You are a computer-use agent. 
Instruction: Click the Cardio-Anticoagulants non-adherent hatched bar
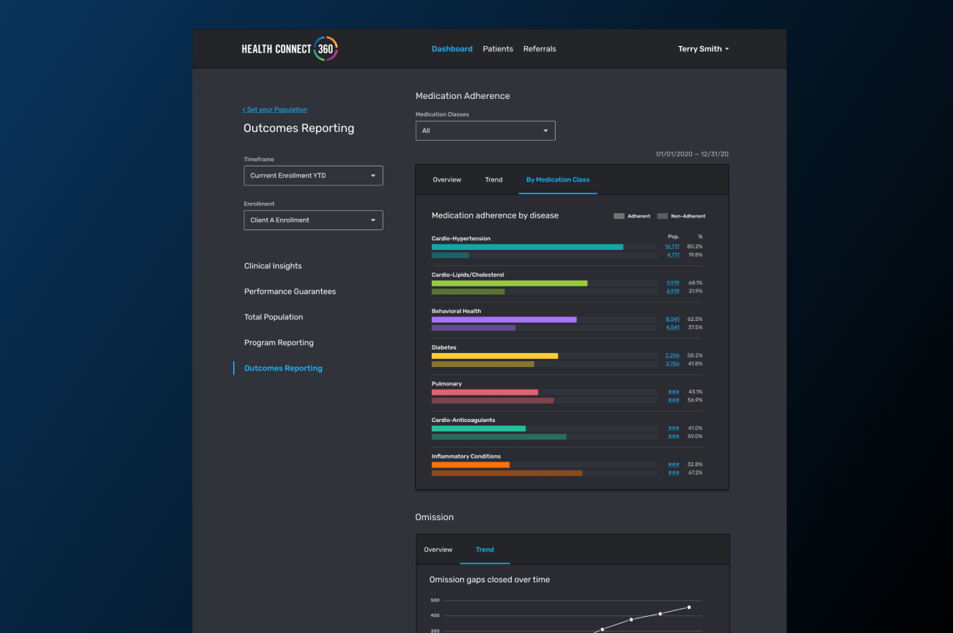coord(499,436)
